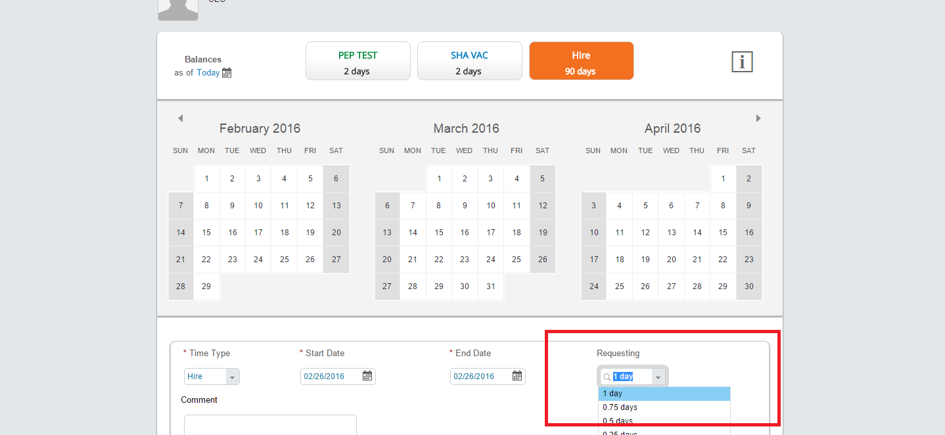Select March 28 on the calendar
This screenshot has width=945, height=435.
[413, 286]
